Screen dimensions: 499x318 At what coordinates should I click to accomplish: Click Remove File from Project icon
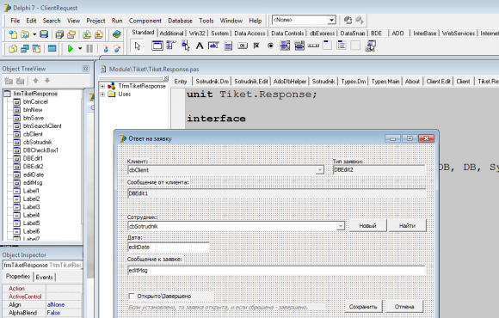click(99, 34)
